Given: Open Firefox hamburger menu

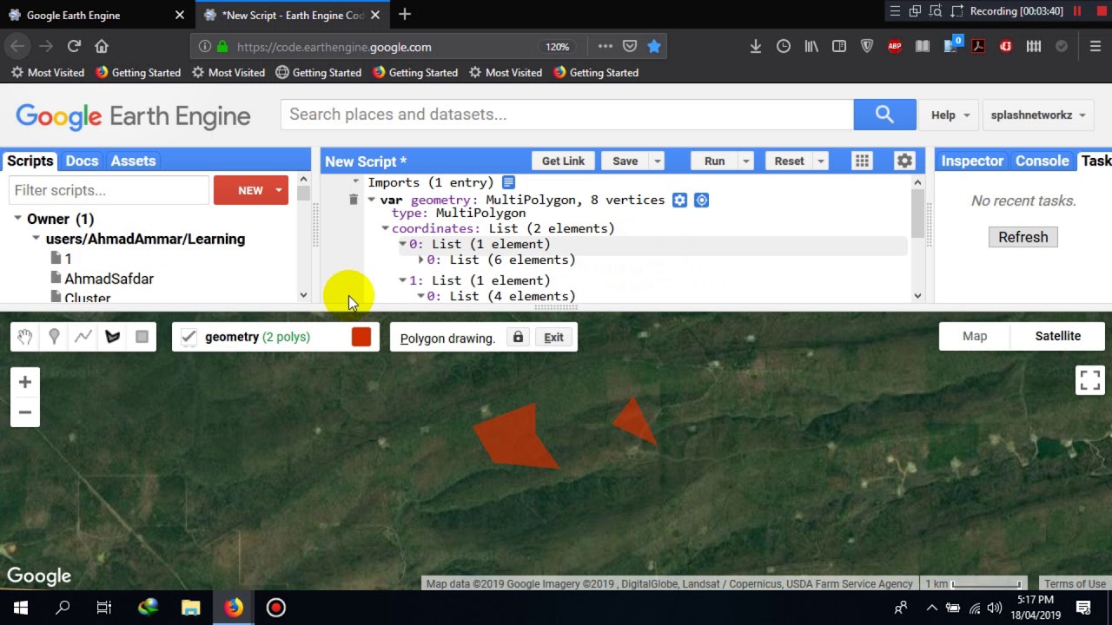Looking at the screenshot, I should (x=1095, y=46).
